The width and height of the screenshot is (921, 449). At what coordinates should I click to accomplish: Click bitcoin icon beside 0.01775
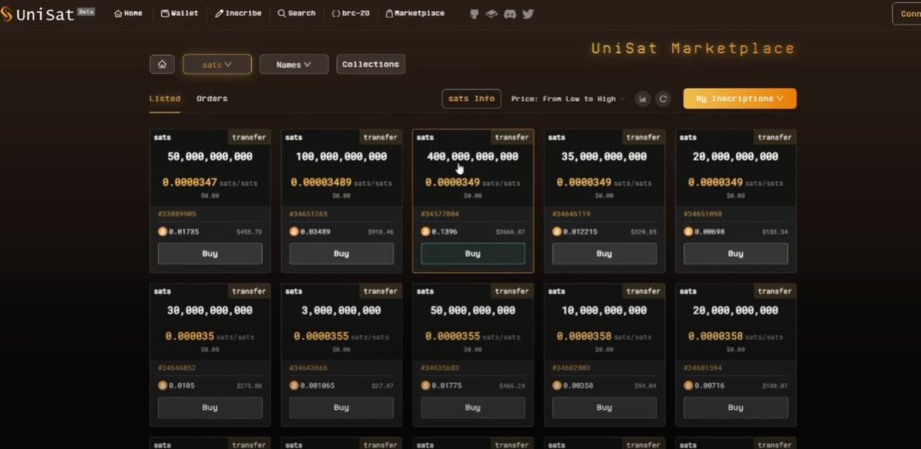[425, 385]
